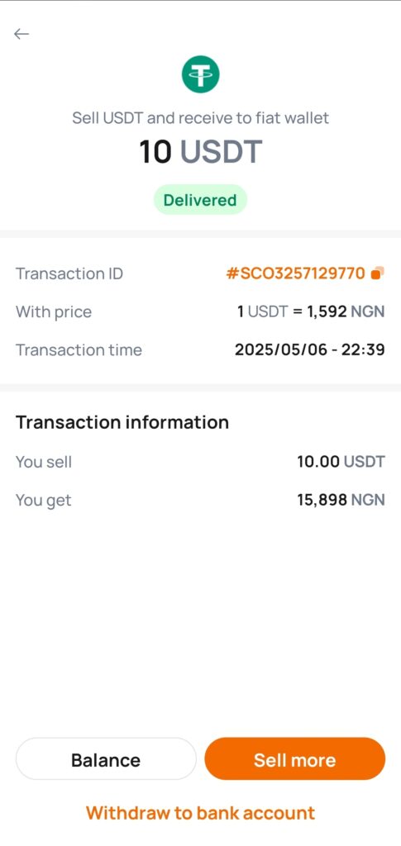Select the Transaction information heading
Screen dimensions: 401x846
122,422
